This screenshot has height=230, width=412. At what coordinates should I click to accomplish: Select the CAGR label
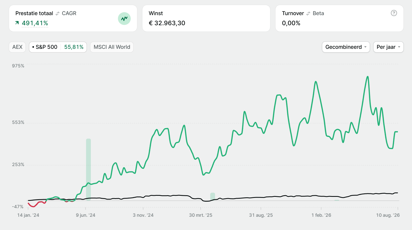click(69, 13)
